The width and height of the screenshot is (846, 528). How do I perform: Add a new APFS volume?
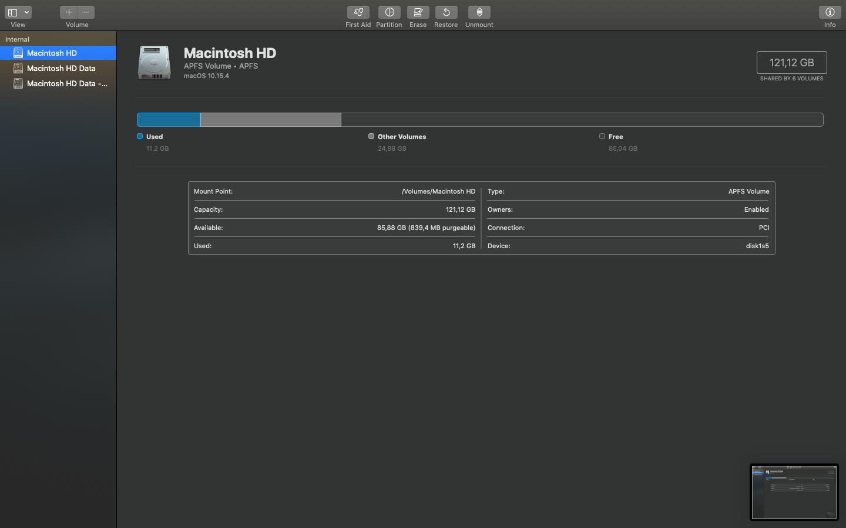(69, 12)
